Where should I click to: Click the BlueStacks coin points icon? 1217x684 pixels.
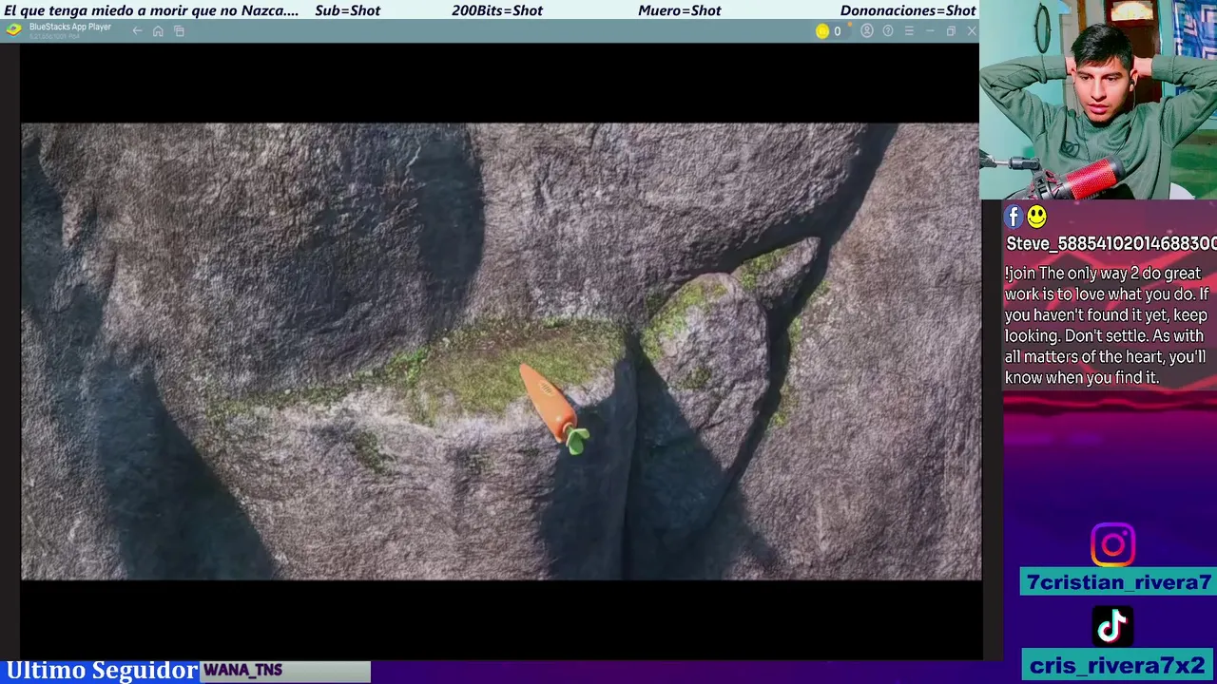[822, 31]
